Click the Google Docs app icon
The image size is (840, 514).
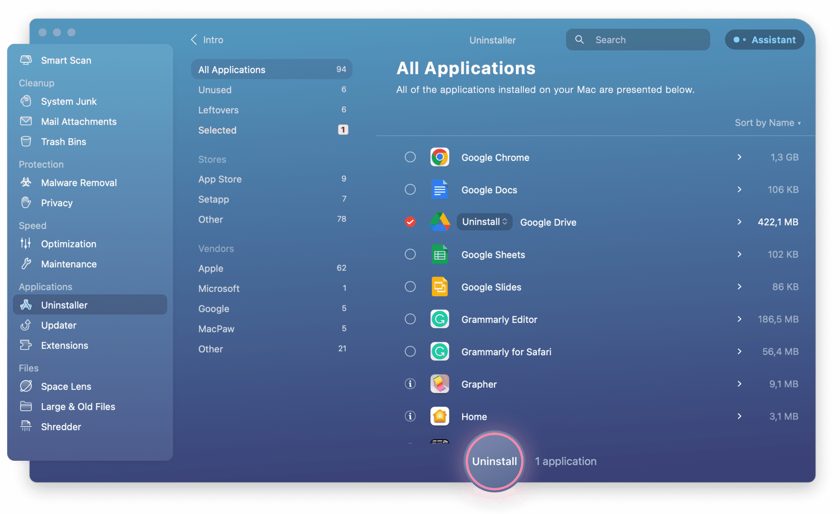(439, 190)
